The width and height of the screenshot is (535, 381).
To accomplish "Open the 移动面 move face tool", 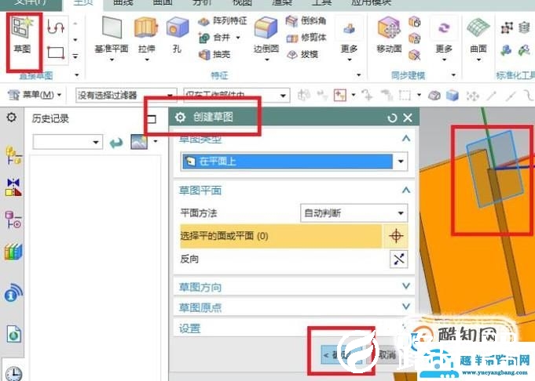I will pos(389,28).
